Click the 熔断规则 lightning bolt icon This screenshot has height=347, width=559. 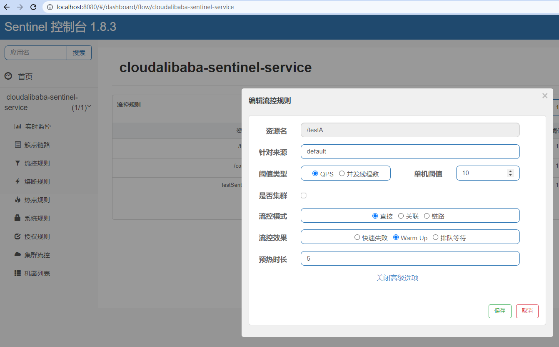17,181
